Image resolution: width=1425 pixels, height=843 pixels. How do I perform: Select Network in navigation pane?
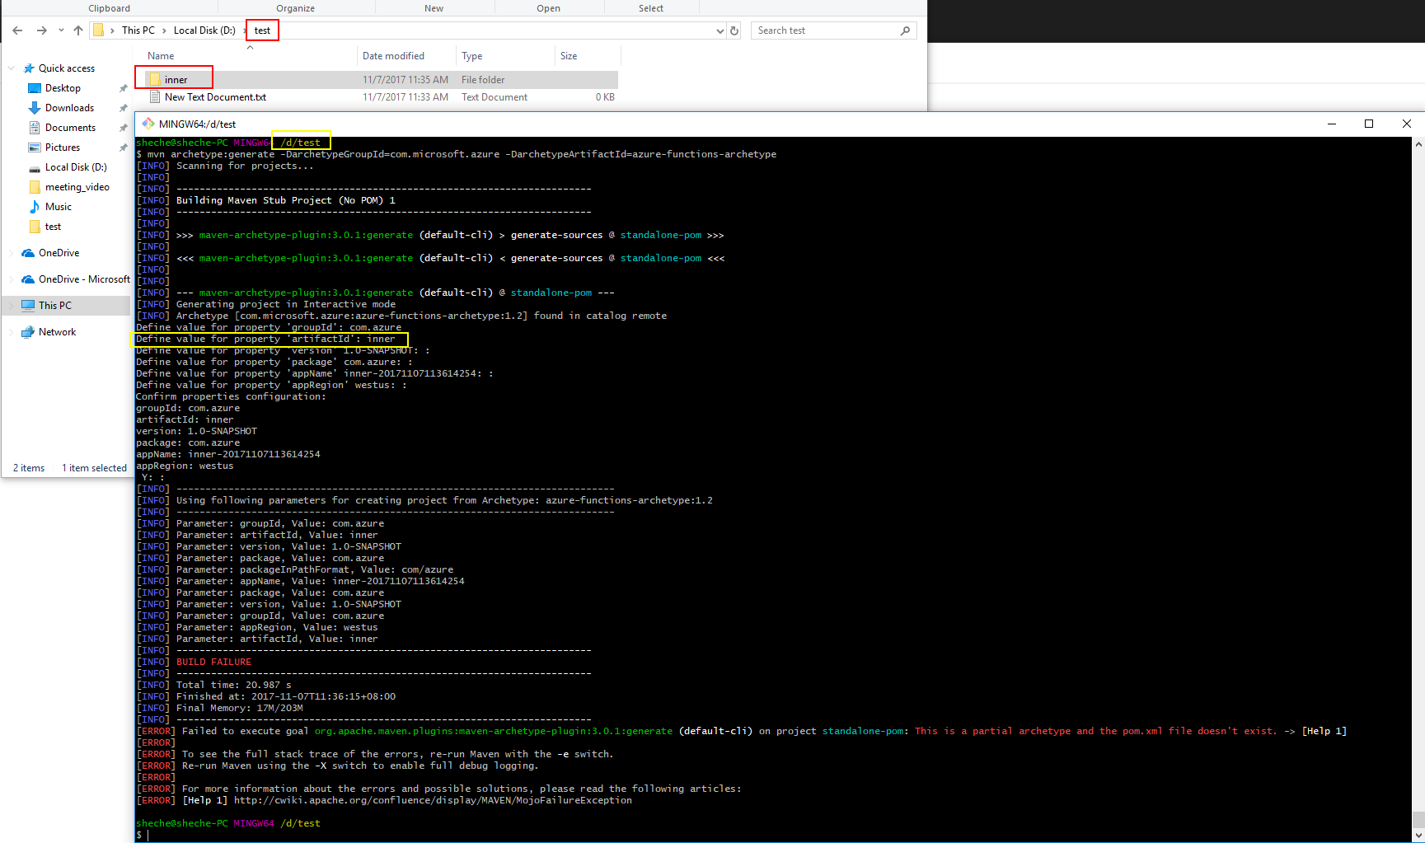tap(57, 332)
